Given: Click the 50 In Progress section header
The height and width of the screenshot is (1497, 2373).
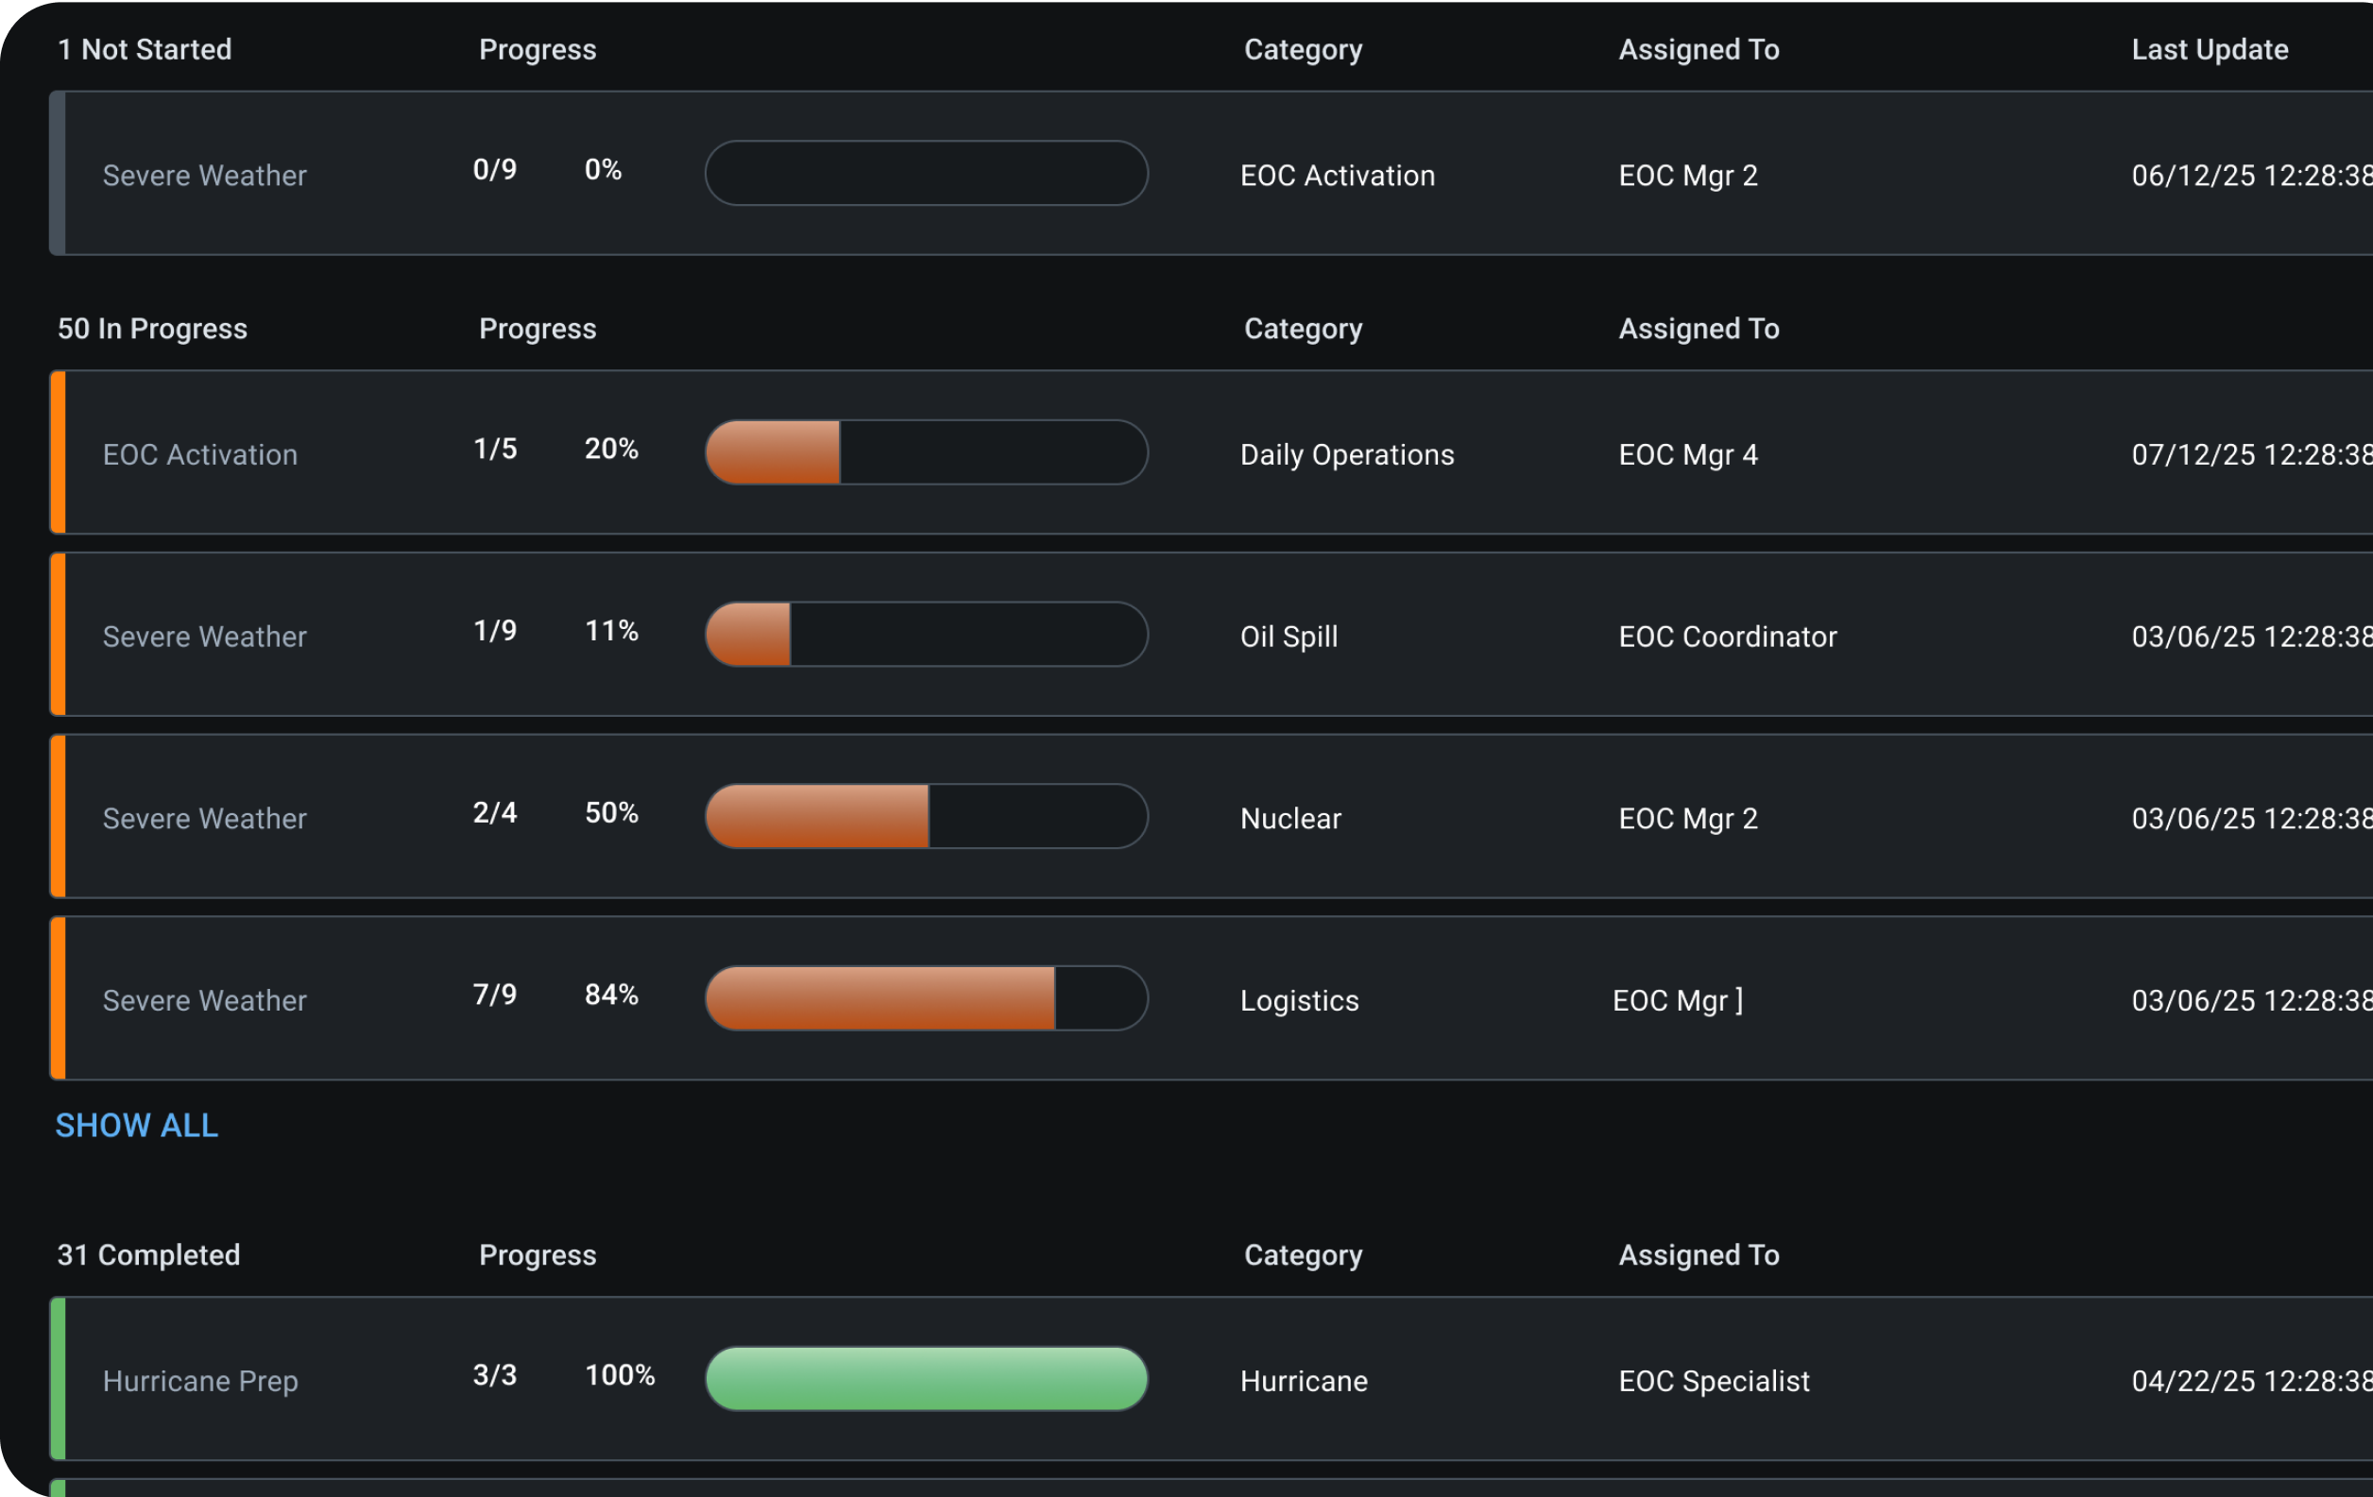Looking at the screenshot, I should [152, 328].
